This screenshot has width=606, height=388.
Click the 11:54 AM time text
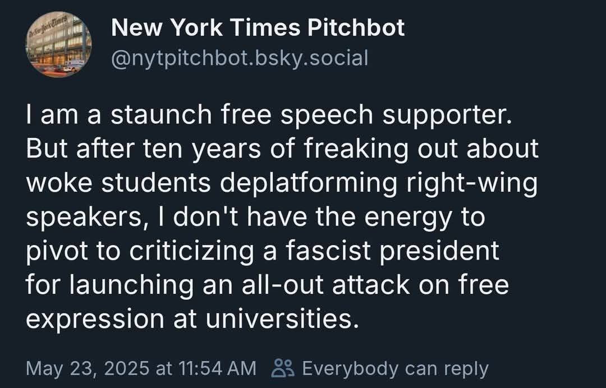coord(217,368)
